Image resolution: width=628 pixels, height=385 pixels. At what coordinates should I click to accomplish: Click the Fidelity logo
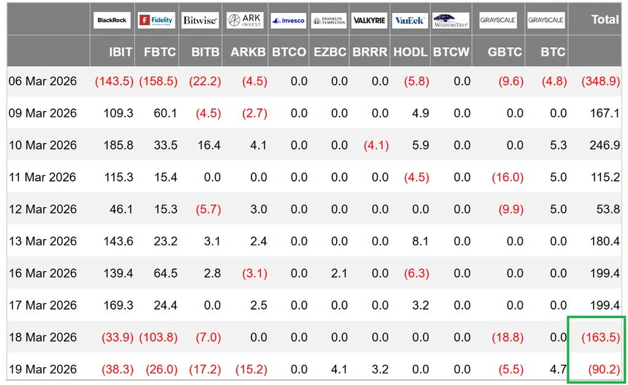point(156,20)
